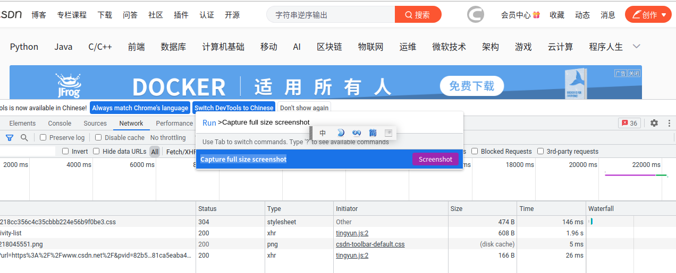Open csdn-toolbar-default.css initiator link

point(370,244)
